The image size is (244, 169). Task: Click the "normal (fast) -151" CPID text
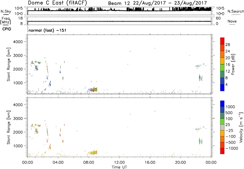coord(47,30)
